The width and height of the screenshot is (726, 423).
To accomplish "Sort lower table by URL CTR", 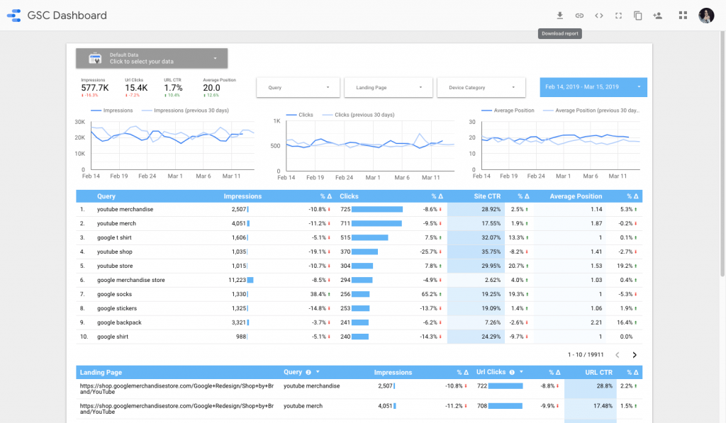I will (598, 373).
